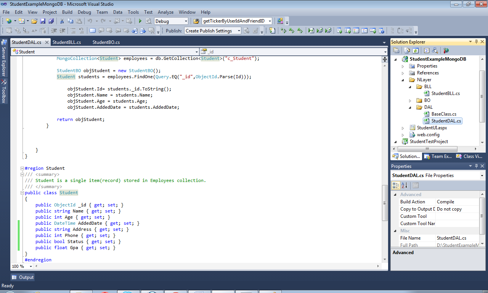Screen dimensions: 488x293
Task: Collapse the NLayer folder
Action: tap(403, 80)
